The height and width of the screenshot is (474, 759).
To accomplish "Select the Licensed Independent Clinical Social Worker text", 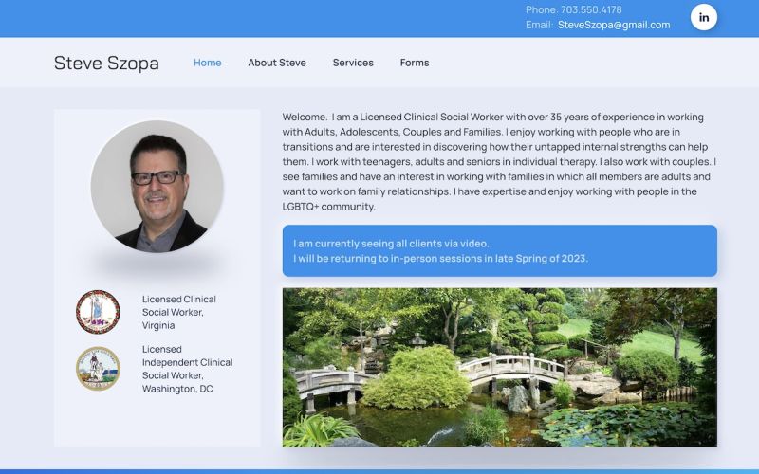I will coord(187,369).
